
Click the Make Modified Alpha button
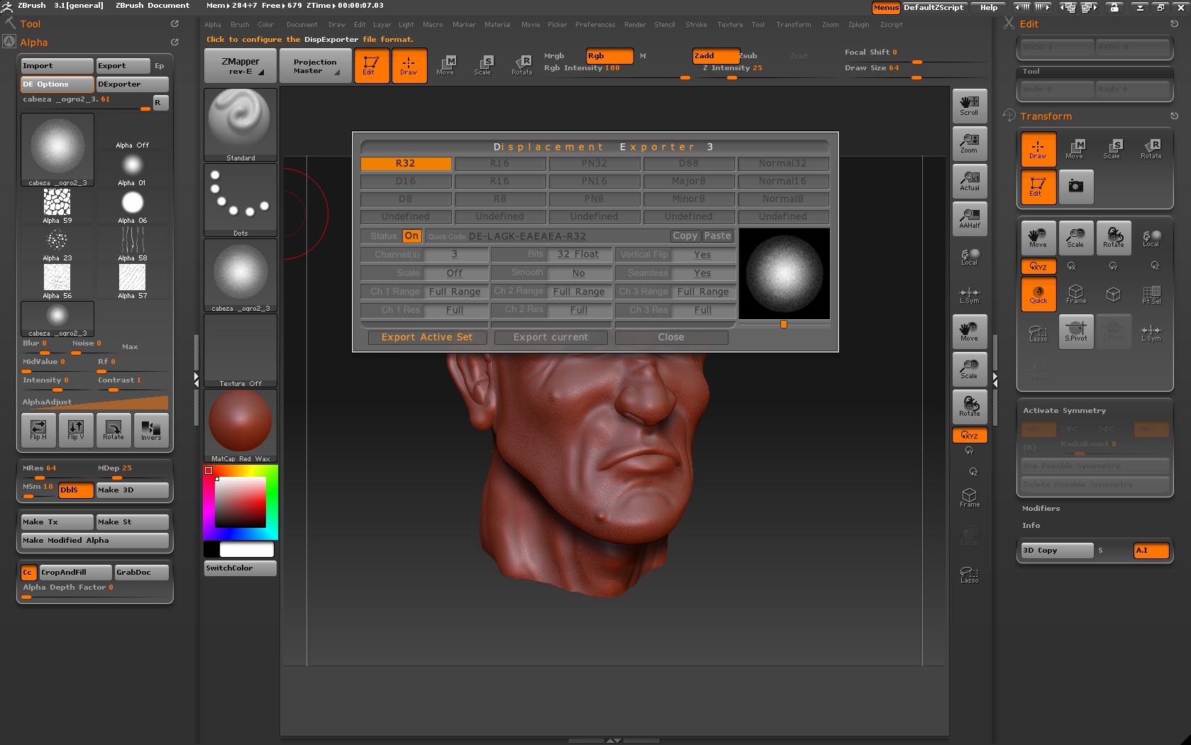(95, 541)
